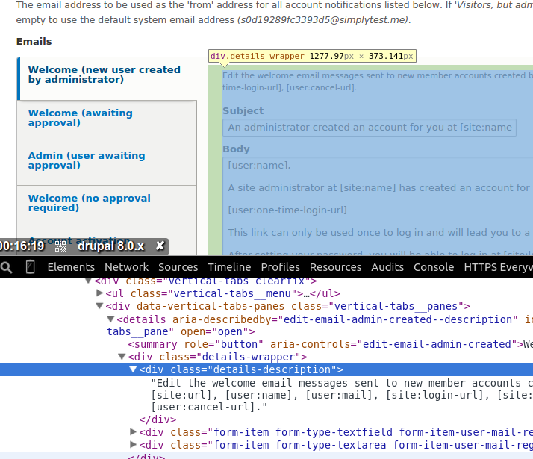Viewport: 533px width, 459px height.
Task: Collapse the vertical-tabs clearfix div node
Action: click(88, 281)
